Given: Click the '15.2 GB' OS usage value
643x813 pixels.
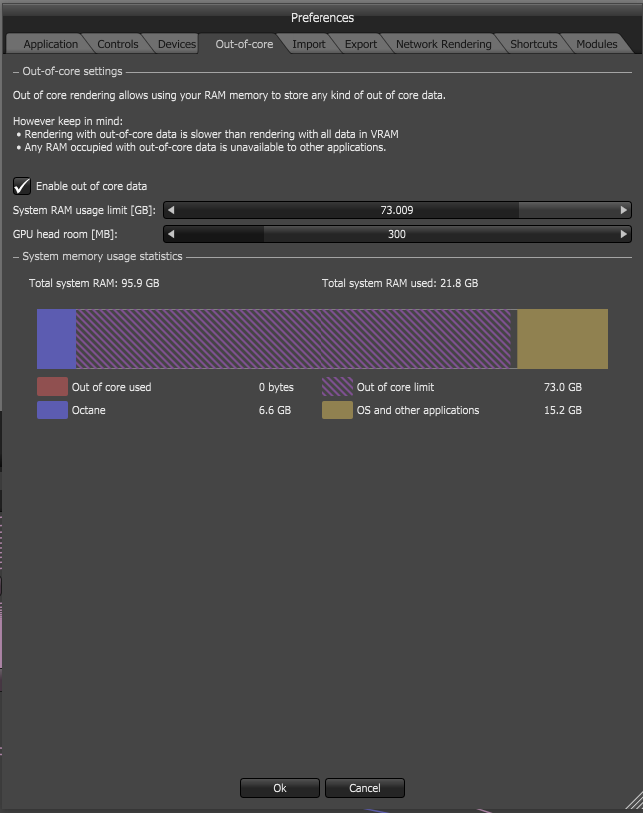Looking at the screenshot, I should point(563,410).
